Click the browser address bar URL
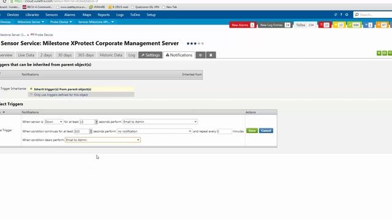392x220 pixels. pyautogui.click(x=56, y=1)
